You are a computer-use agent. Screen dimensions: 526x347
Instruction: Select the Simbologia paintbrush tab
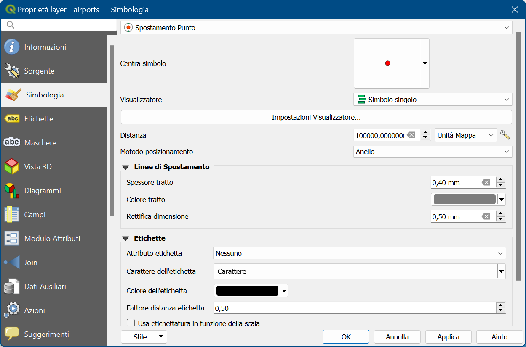point(53,95)
